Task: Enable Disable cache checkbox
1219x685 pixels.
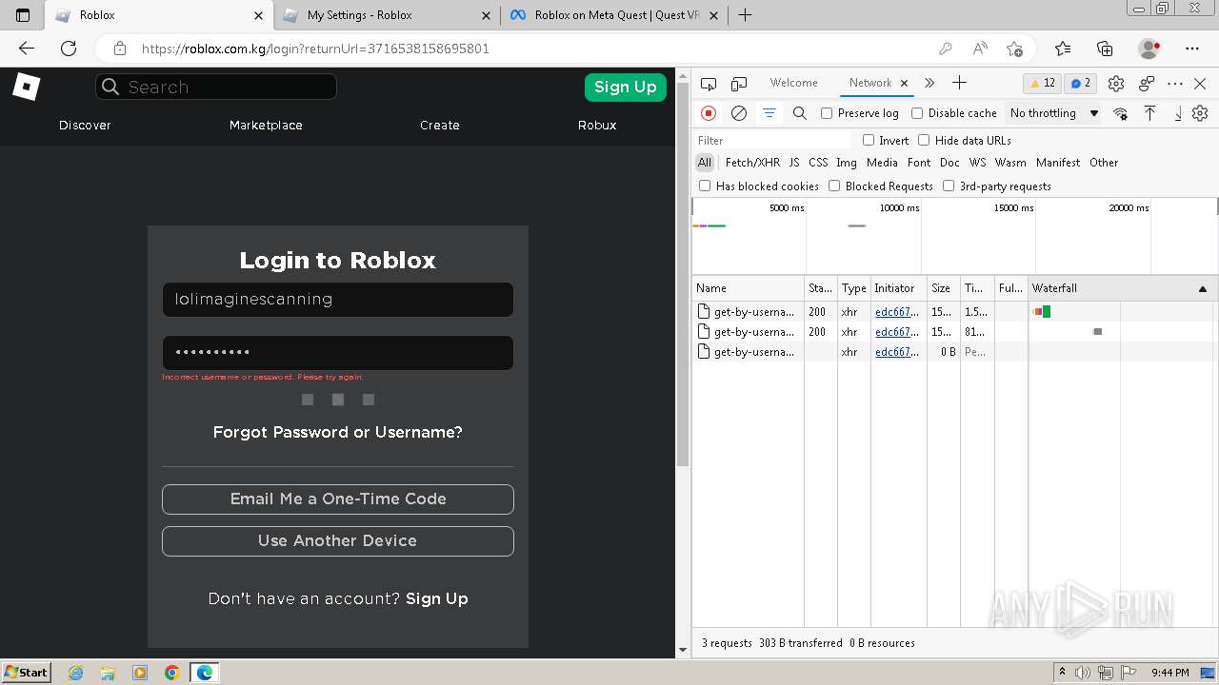Action: pos(917,113)
